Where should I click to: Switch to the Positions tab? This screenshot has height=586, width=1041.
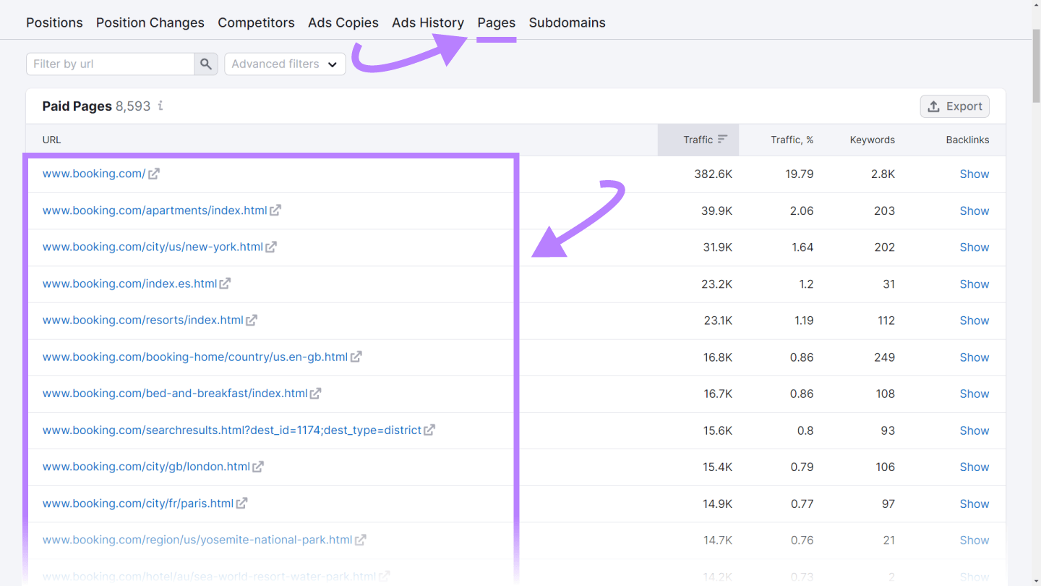click(54, 22)
